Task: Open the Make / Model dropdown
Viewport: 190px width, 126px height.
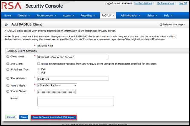Action: point(57,85)
